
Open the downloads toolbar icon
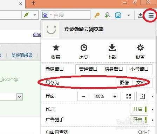click(140, 15)
